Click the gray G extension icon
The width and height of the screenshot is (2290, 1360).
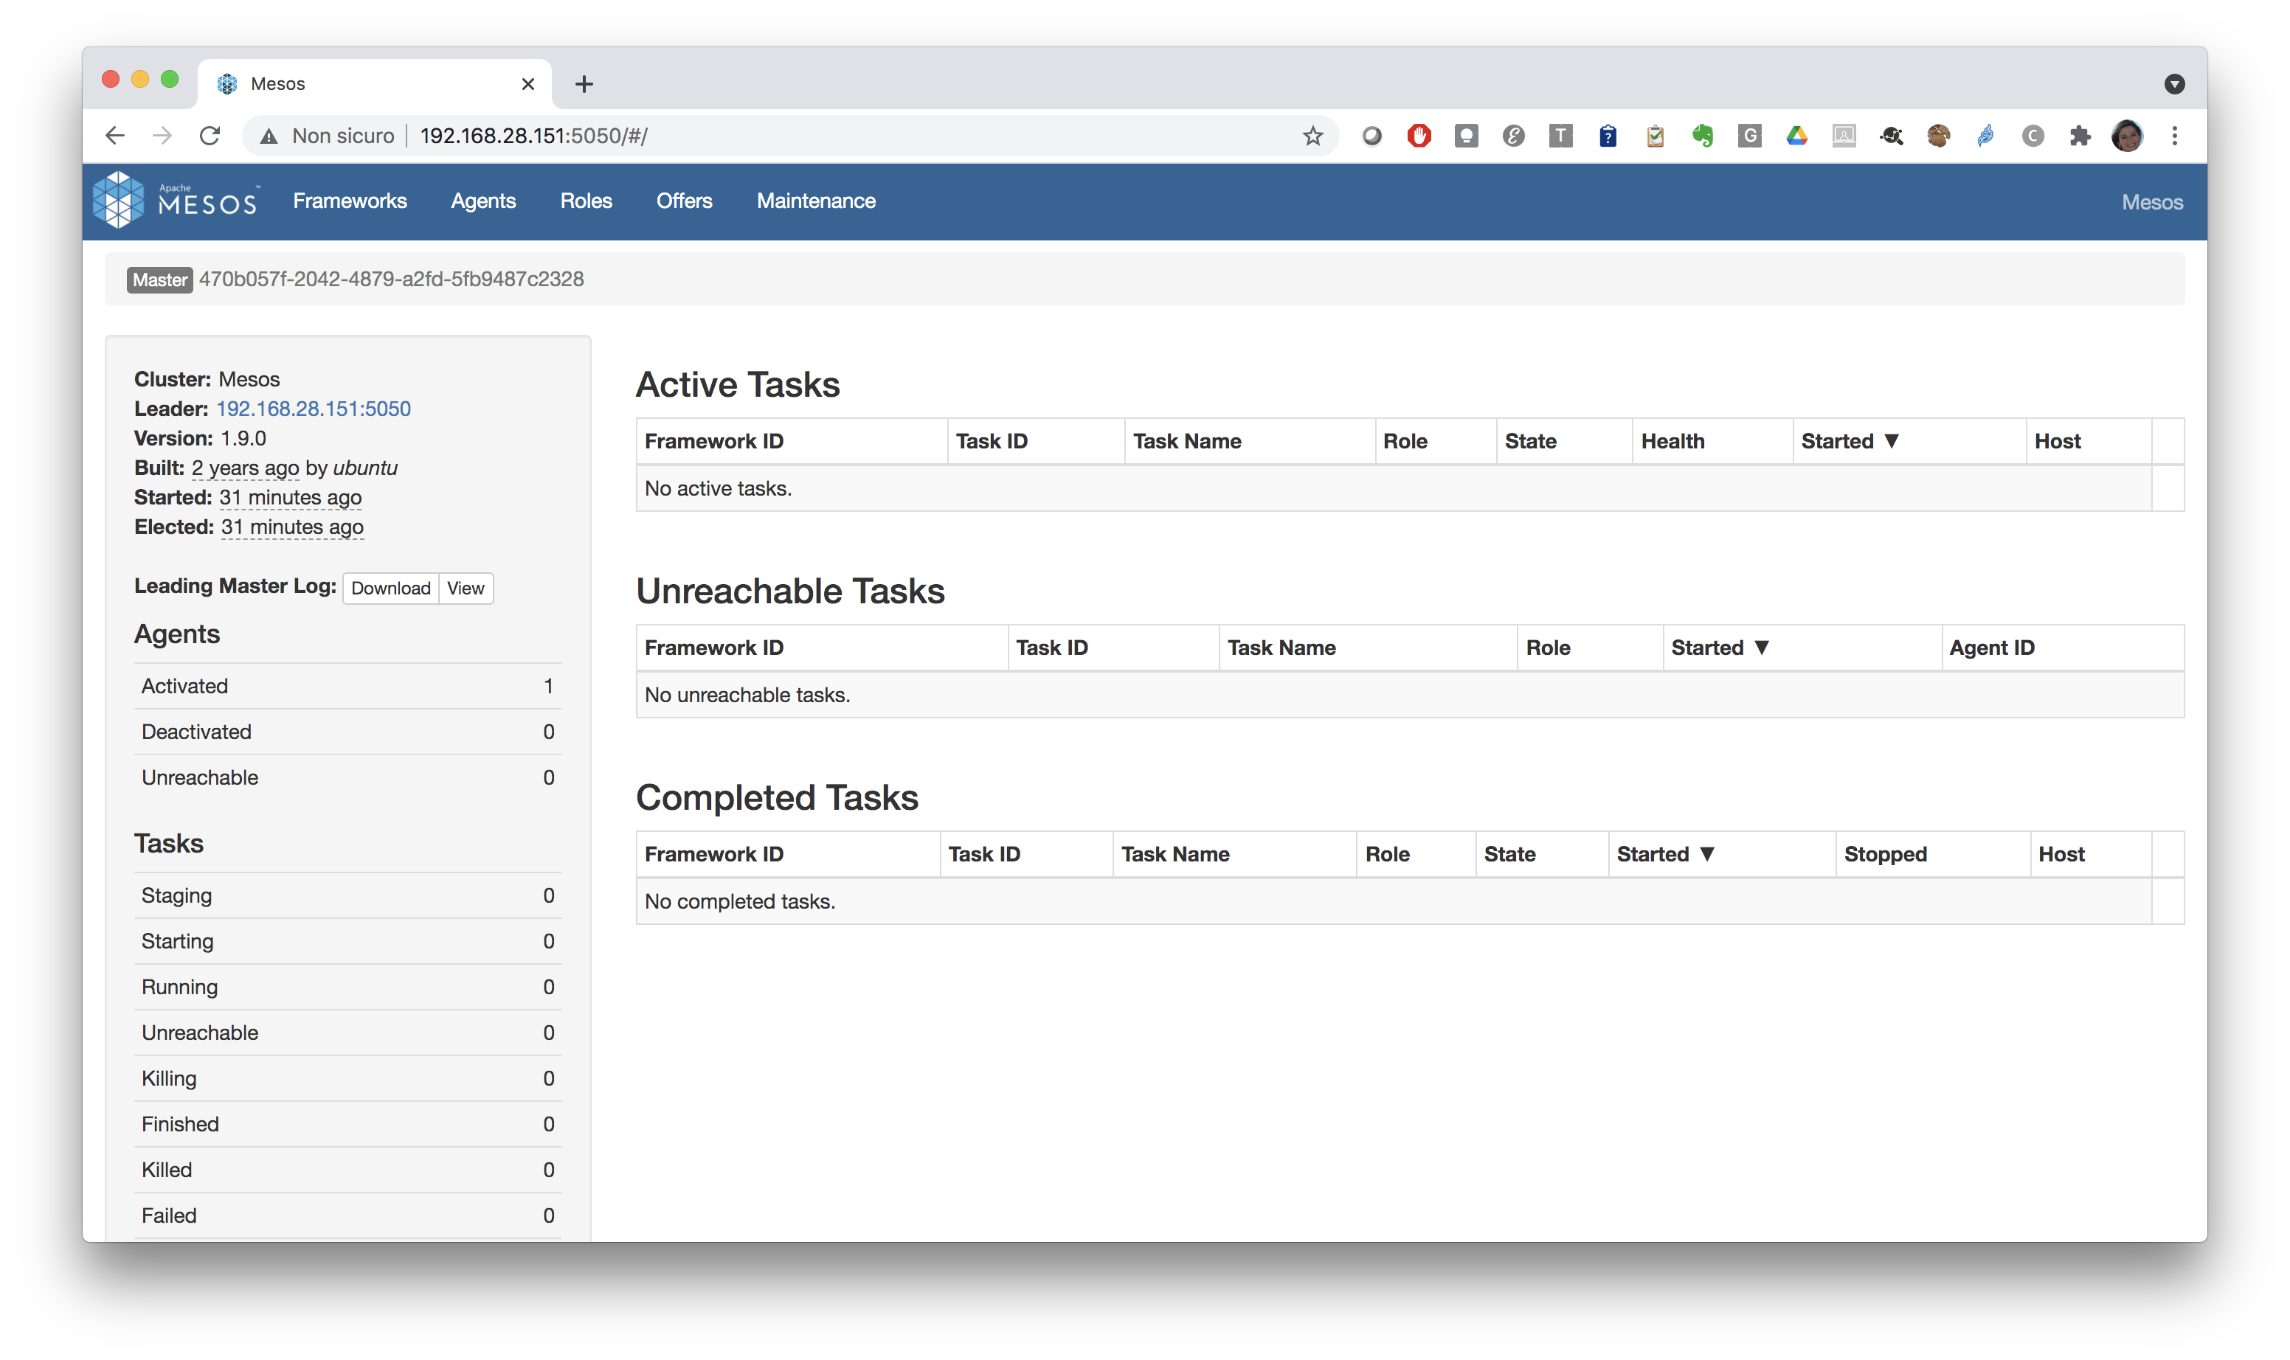coord(1749,136)
